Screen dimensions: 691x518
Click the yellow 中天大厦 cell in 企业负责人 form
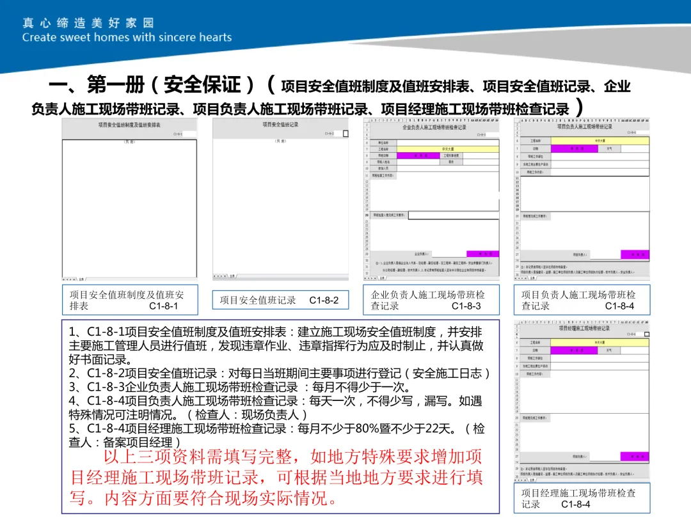point(448,149)
